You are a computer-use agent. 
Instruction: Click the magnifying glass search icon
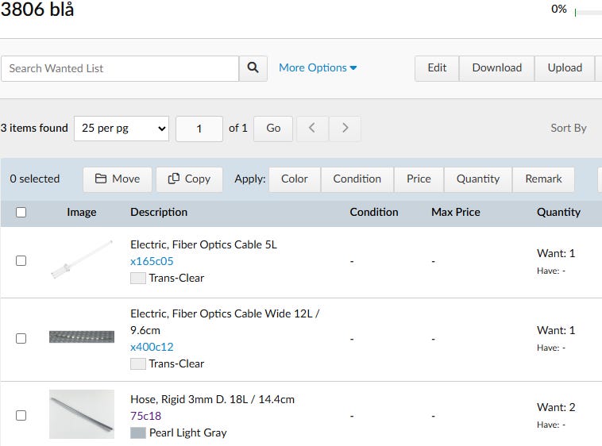(253, 68)
